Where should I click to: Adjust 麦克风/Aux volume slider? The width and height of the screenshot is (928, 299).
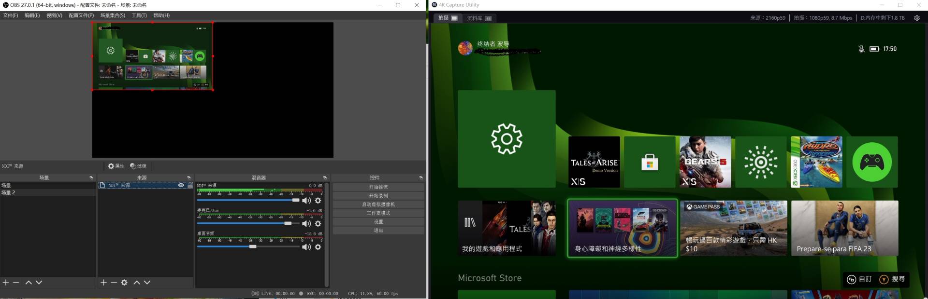[248, 223]
